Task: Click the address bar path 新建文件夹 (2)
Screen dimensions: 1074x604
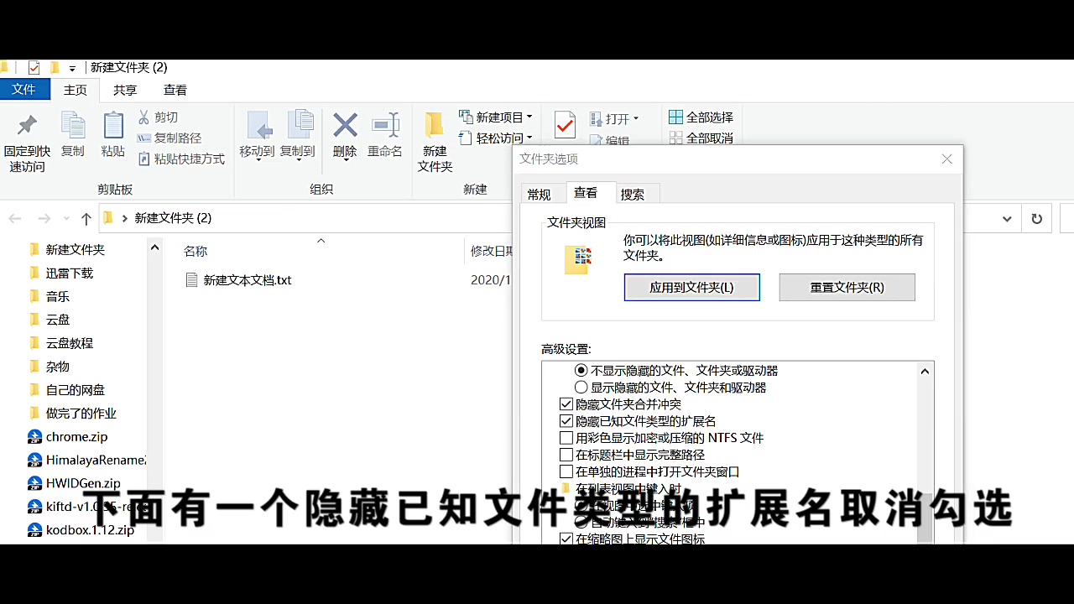Action: (x=173, y=218)
